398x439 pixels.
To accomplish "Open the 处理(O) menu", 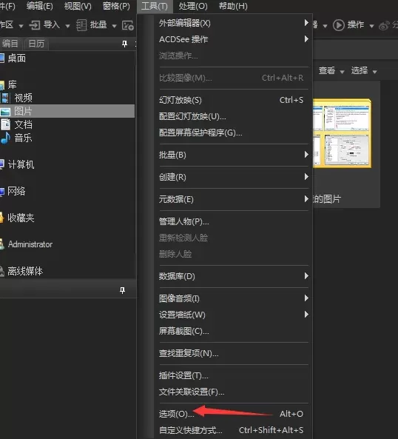I will [193, 6].
